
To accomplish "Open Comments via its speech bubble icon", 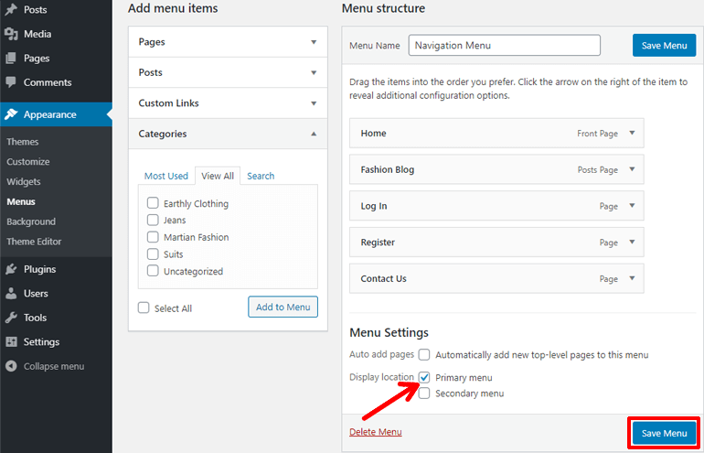I will coord(11,82).
